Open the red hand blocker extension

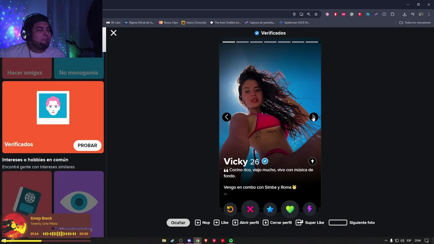point(335,14)
